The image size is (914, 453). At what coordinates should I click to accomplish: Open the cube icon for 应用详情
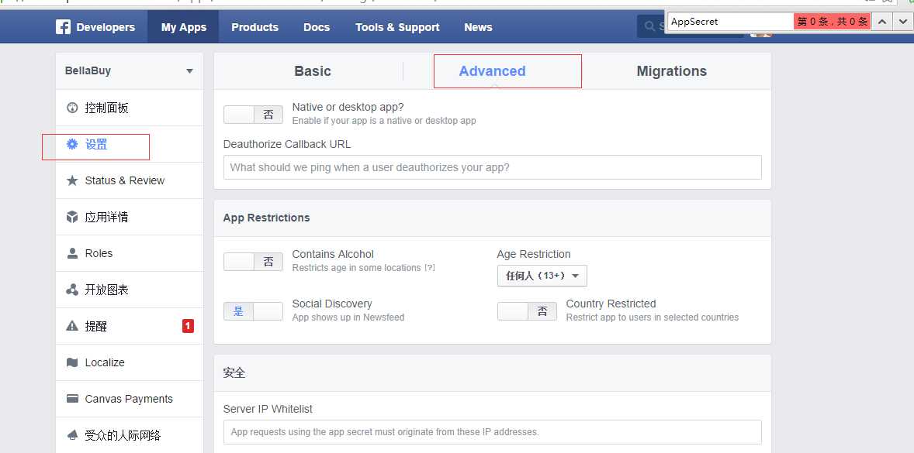(x=72, y=217)
